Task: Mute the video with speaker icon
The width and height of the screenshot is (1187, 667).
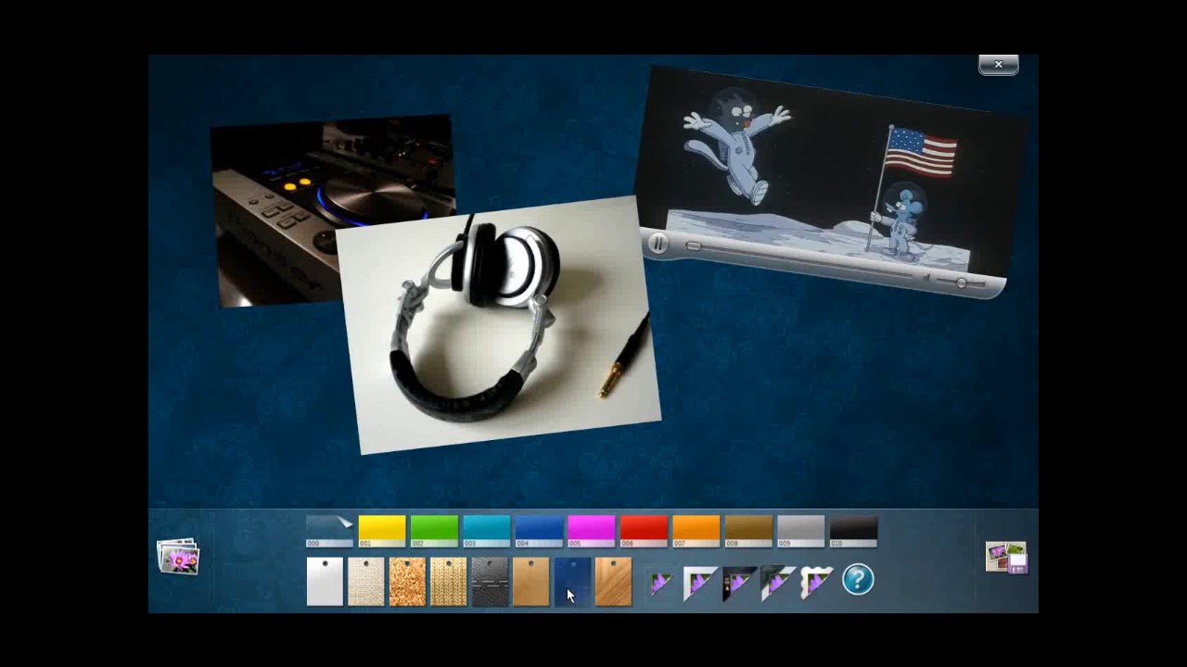Action: 927,277
